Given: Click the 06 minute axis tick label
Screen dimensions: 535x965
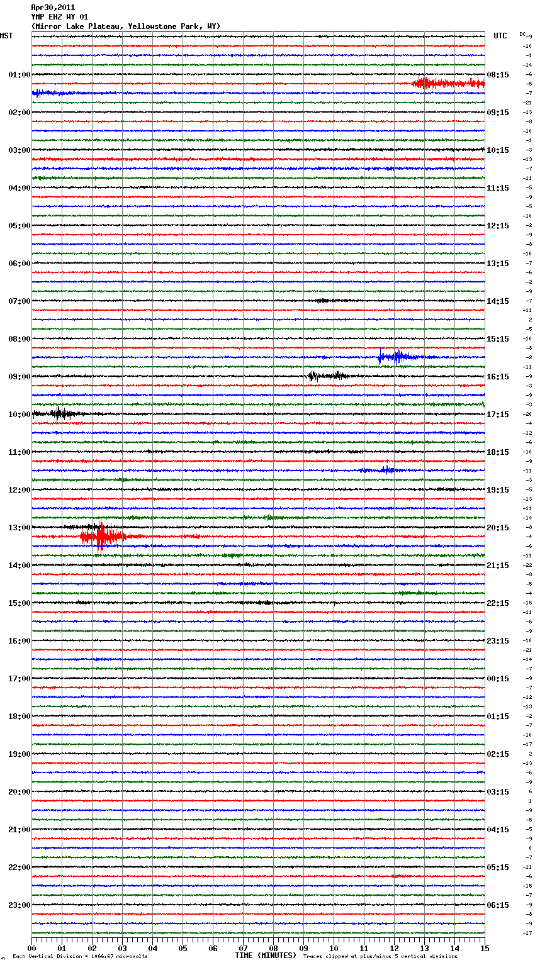Looking at the screenshot, I should click(213, 948).
